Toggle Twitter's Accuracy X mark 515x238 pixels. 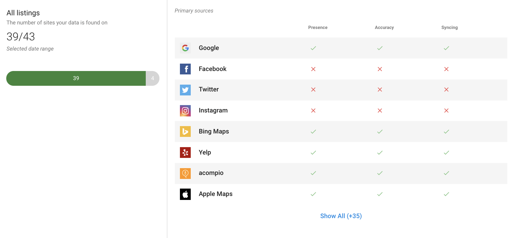(380, 90)
